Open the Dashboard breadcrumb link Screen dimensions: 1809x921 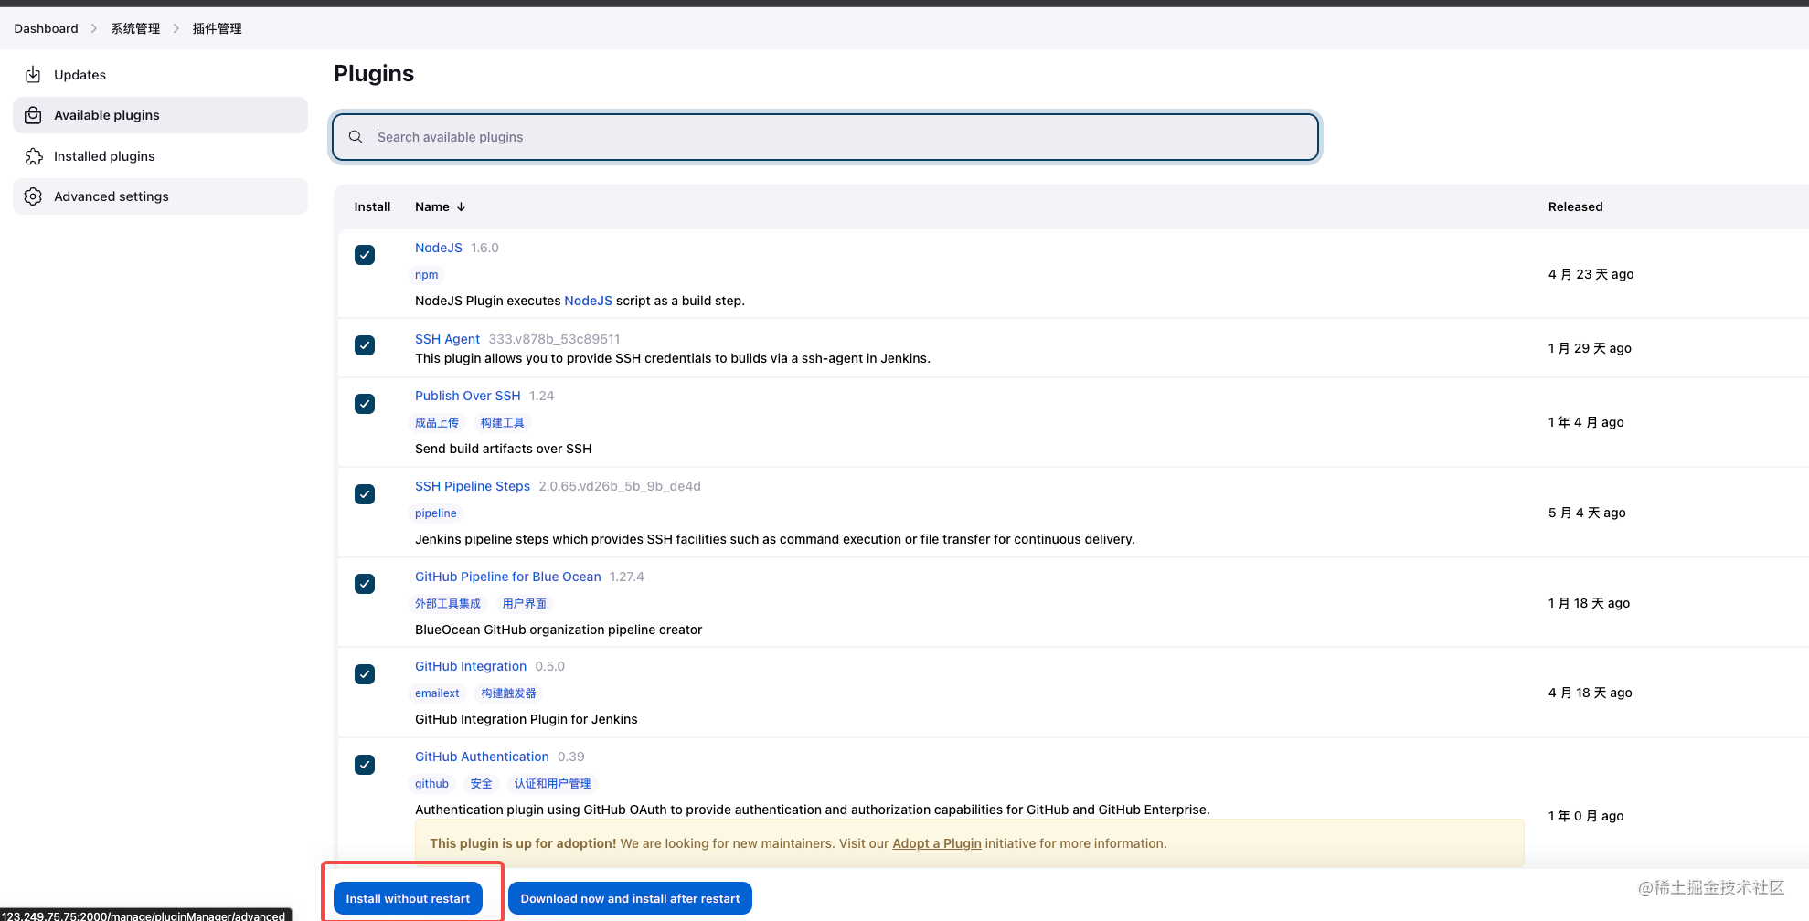coord(46,28)
